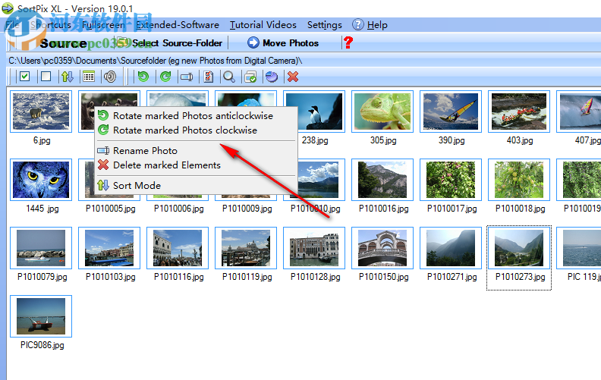This screenshot has height=380, width=601.
Task: Select the P1010017.jpg thumbnail
Action: coord(451,180)
